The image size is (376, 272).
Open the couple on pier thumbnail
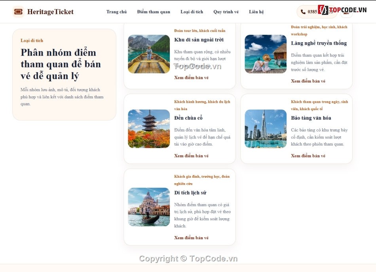(266, 54)
